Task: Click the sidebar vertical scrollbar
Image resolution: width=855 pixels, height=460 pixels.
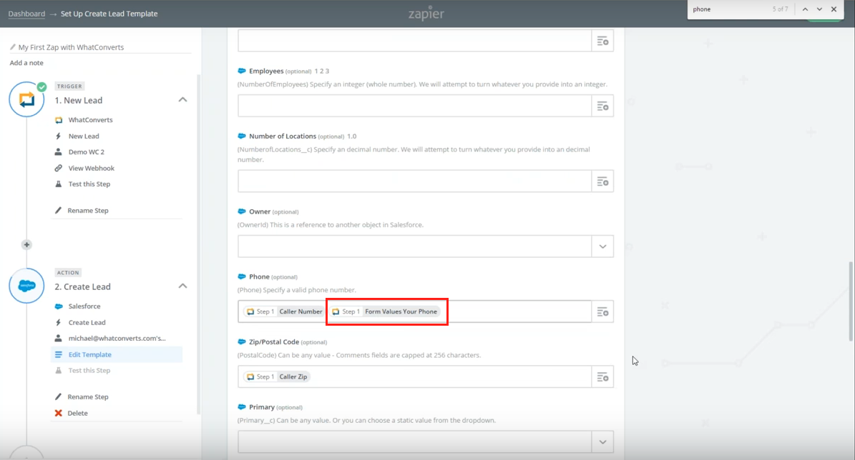Action: [x=198, y=245]
